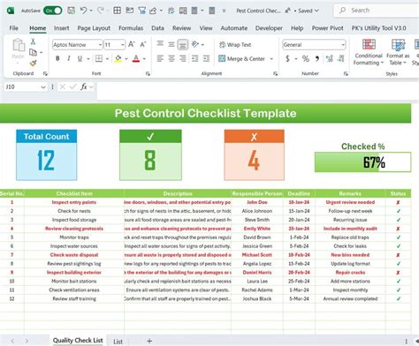Click the status cell for Inspect entry points
Image resolution: width=419 pixels, height=346 pixels.
tap(398, 202)
